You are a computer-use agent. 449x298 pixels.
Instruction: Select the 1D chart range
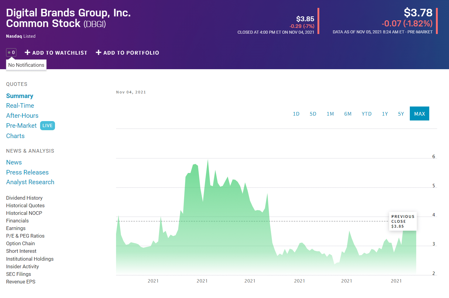coord(296,114)
